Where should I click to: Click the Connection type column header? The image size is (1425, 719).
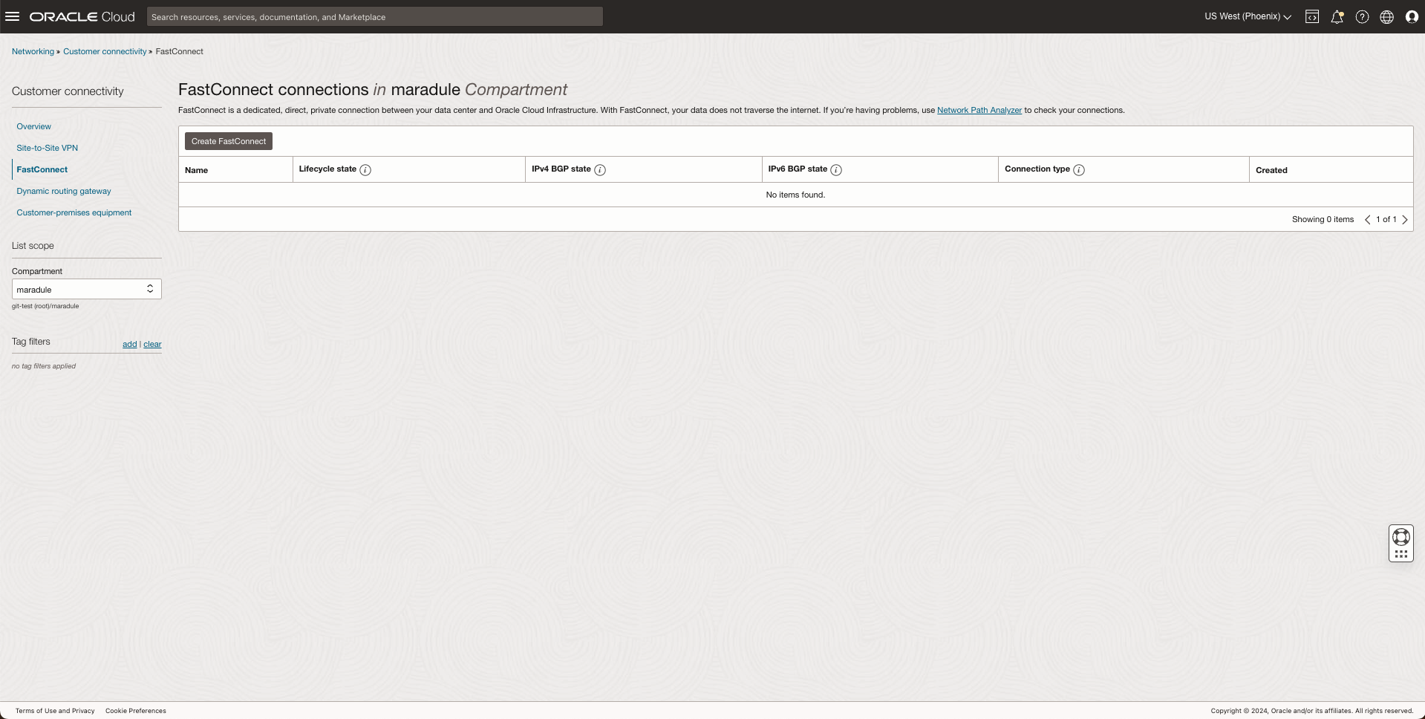[x=1037, y=169]
